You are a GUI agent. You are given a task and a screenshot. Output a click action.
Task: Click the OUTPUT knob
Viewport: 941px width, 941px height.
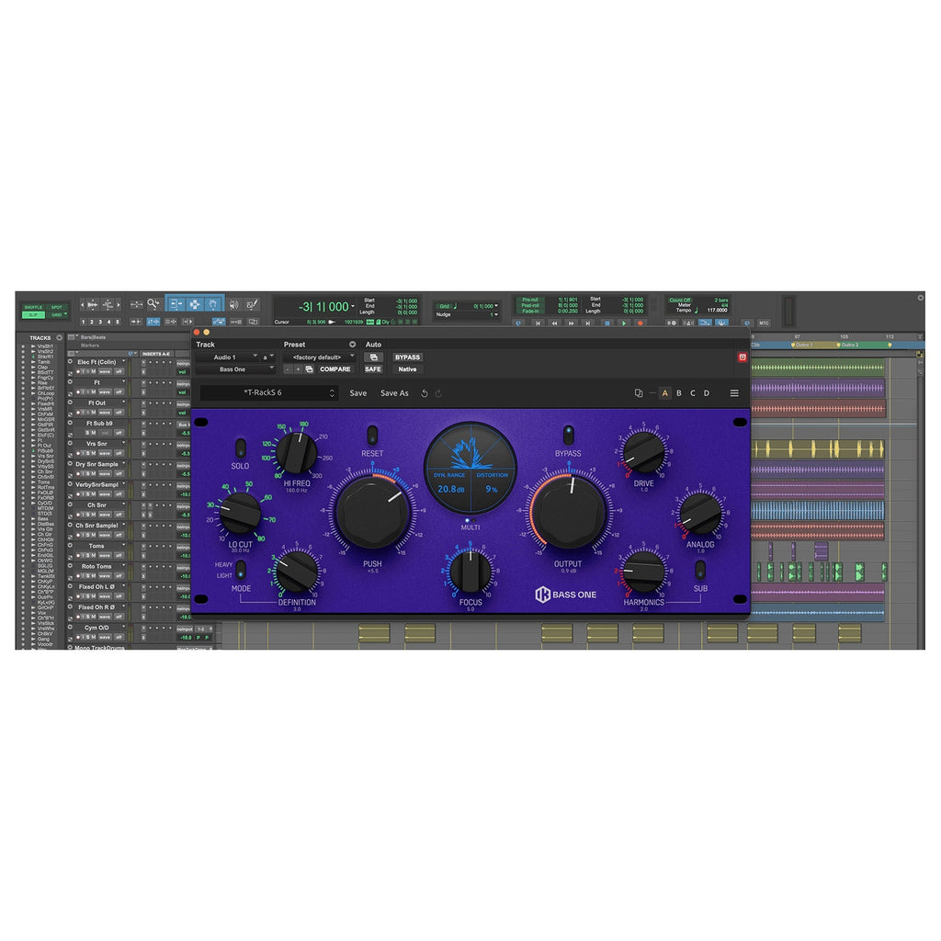[568, 513]
